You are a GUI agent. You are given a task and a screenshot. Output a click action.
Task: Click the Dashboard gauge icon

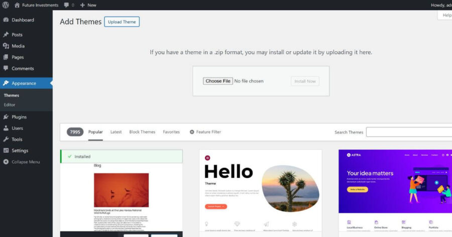[6, 20]
